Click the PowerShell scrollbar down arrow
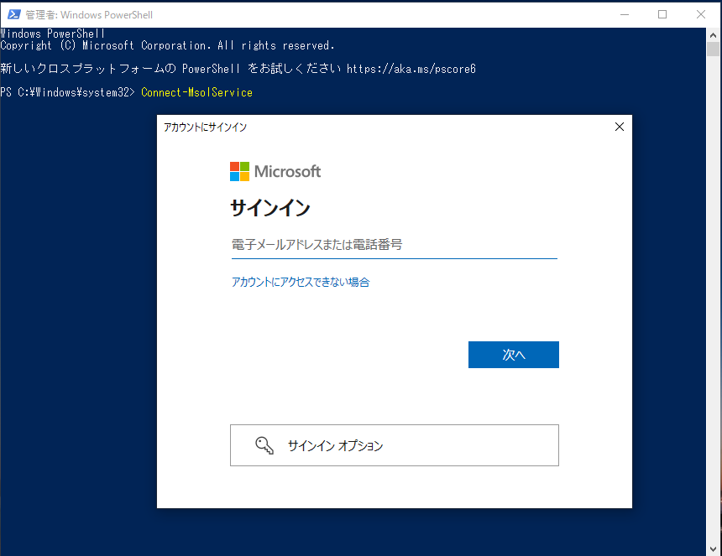The image size is (722, 556). pyautogui.click(x=713, y=549)
